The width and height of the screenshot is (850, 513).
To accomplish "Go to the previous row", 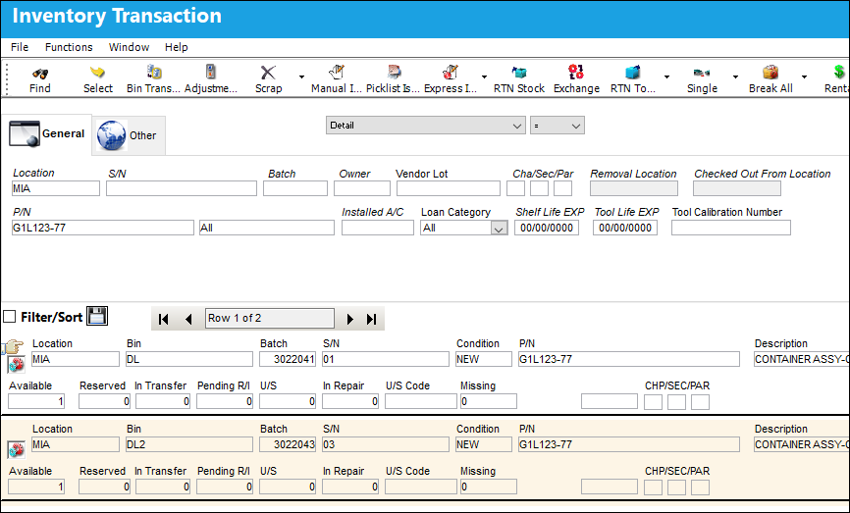I will coord(188,319).
